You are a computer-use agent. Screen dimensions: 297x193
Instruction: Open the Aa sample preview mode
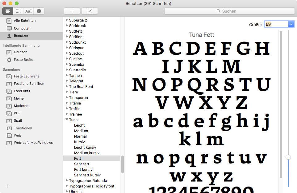pos(28,11)
